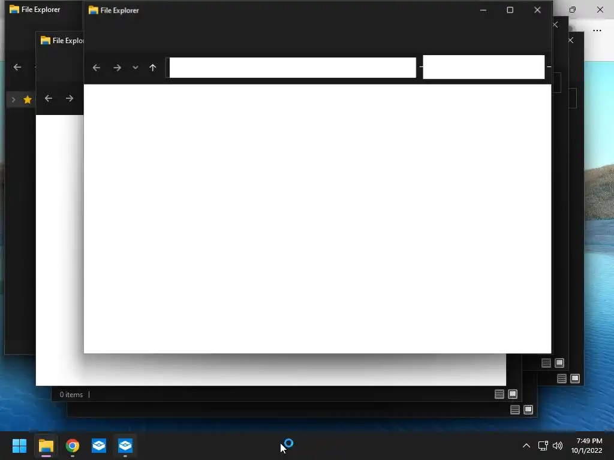
Task: Show hidden system tray icons
Action: pyautogui.click(x=526, y=446)
